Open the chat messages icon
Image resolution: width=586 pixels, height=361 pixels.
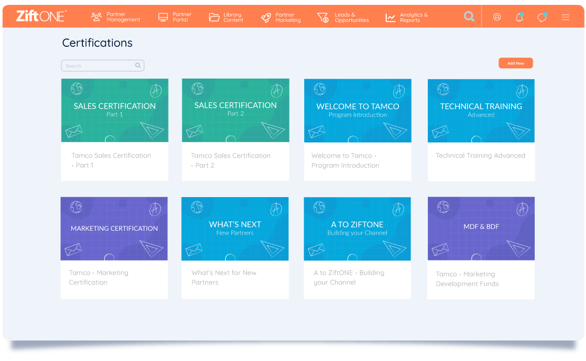tap(542, 18)
